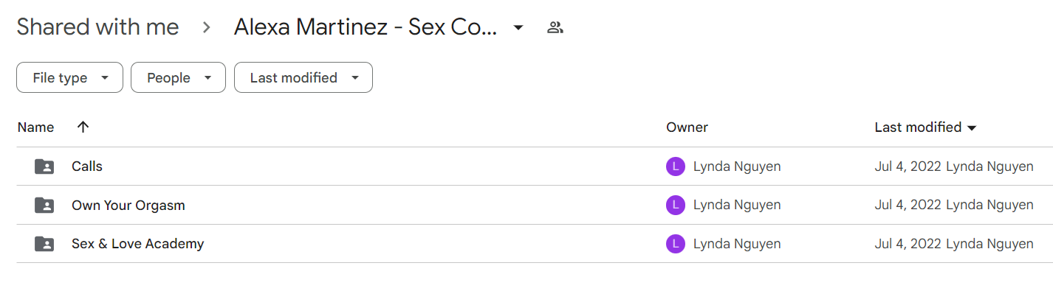This screenshot has height=305, width=1053.
Task: Click Lynda Nguyen avatar in Own Your Orgasm row
Action: point(675,205)
